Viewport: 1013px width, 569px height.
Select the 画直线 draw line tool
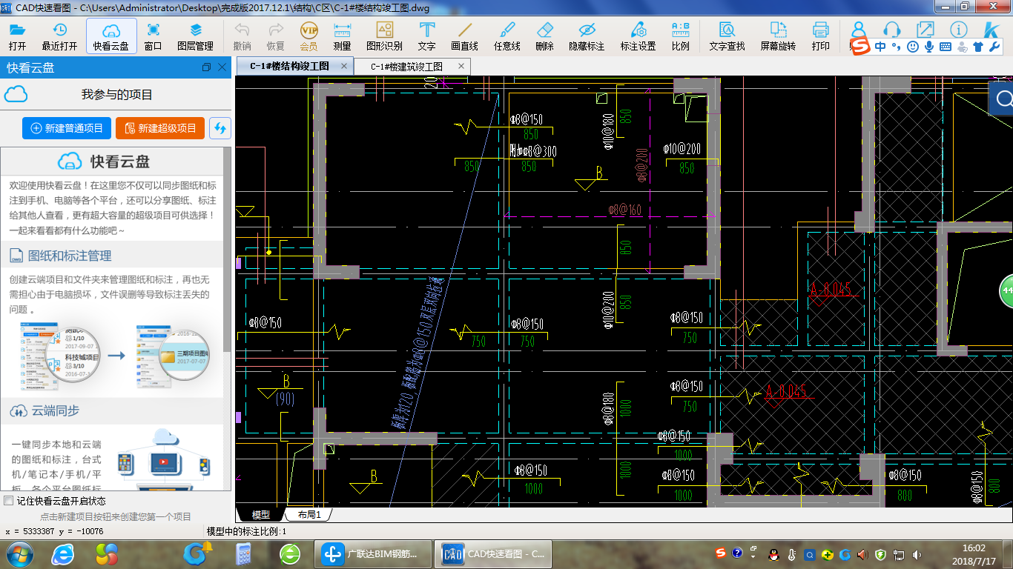(x=465, y=36)
